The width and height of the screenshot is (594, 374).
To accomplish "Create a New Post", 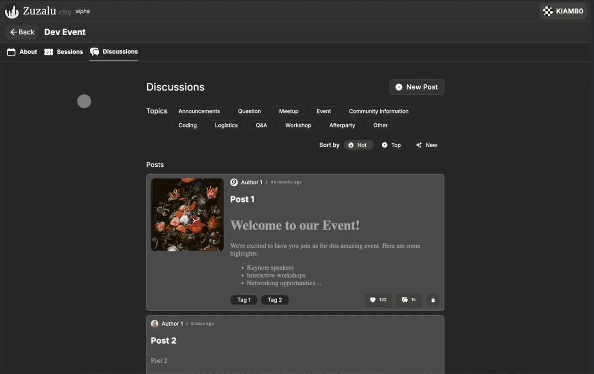I will coord(416,87).
